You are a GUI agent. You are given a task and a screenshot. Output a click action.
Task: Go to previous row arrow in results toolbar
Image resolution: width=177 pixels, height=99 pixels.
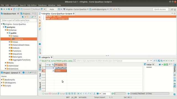[81, 94]
